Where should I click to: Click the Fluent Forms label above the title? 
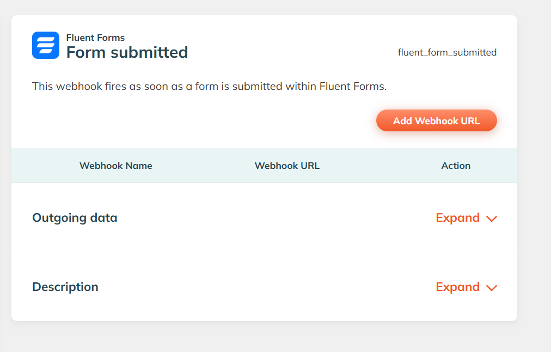[96, 38]
